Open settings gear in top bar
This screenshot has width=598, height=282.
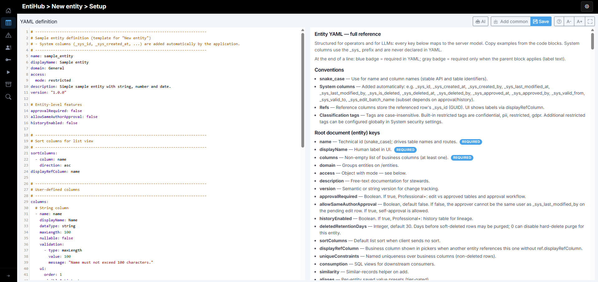click(x=587, y=6)
